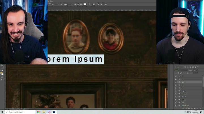This screenshot has height=114, width=204.
Task: Toggle visibility of bottom visible text layer
Action: coord(175,106)
